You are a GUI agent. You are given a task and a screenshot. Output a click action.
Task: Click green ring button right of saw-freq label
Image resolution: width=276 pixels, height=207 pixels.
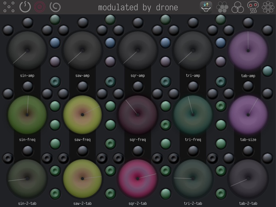pos(110,144)
